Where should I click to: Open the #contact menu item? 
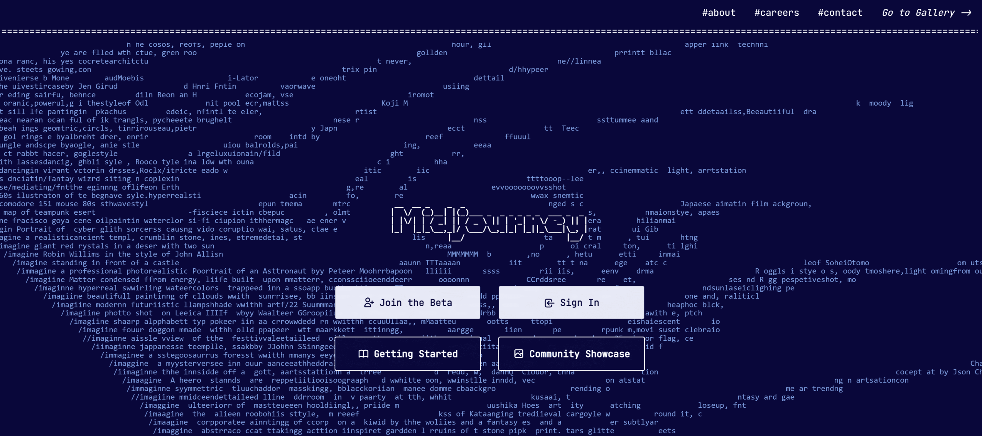(x=840, y=13)
